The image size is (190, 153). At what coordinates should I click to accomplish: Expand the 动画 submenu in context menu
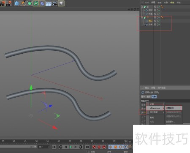[x=155, y=104]
